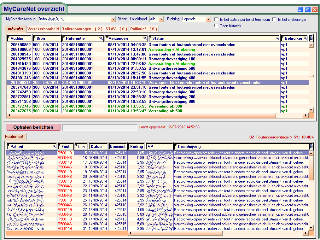Image resolution: width=320 pixels, height=240 pixels.
Task: Tick the 'Enkel afrekeningen' checkbox
Action: pos(274,20)
